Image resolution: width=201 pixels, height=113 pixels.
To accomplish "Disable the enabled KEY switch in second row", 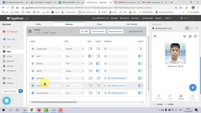I will pos(90,56).
